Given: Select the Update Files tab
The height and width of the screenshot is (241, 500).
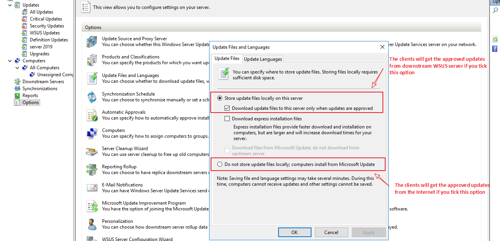Looking at the screenshot, I should tap(227, 58).
